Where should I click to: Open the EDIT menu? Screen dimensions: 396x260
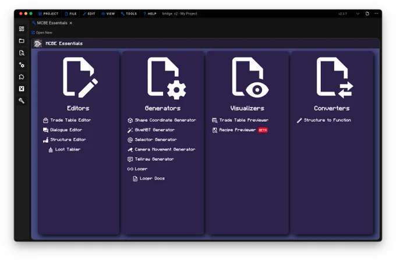pyautogui.click(x=89, y=13)
